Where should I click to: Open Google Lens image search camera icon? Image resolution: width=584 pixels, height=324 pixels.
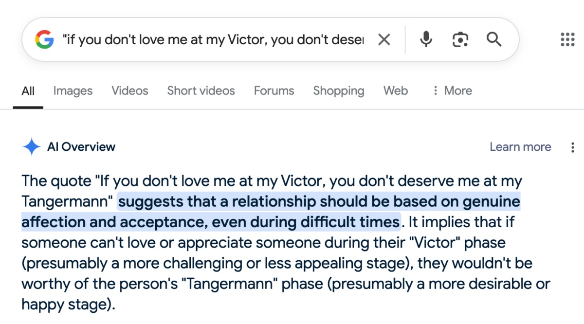click(460, 39)
